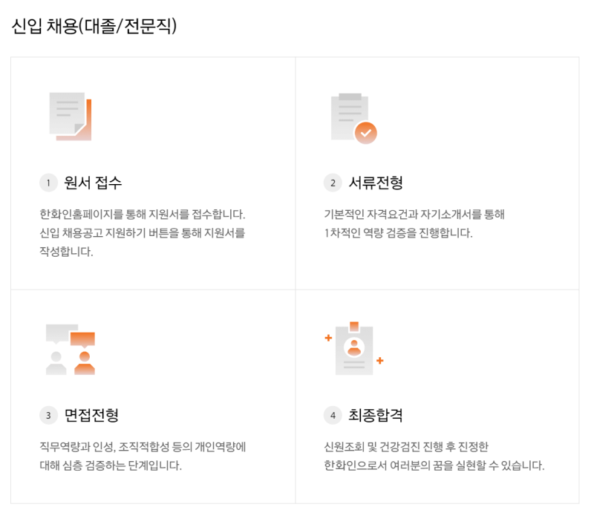Viewport: 594px width, 513px height.
Task: Click the 신입 채용(대졸/전문직) page title
Action: (94, 26)
